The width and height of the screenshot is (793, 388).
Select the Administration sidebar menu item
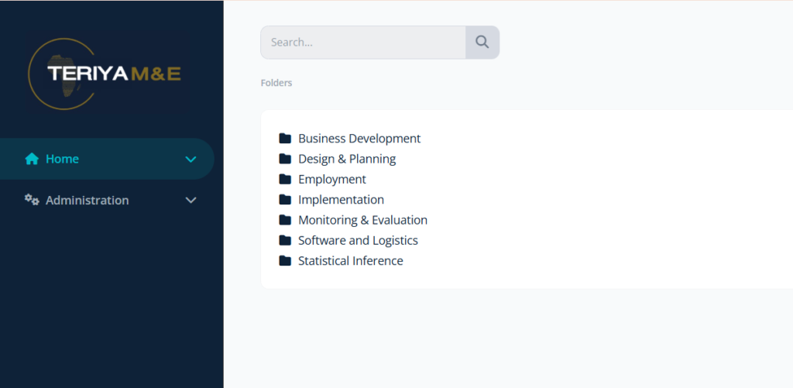107,200
